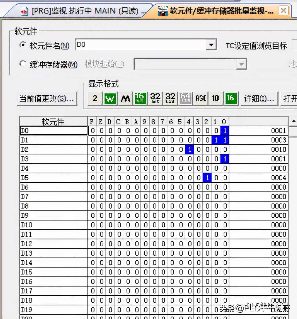The image size is (297, 319).
Task: Click the 当前值更改 button
Action: (47, 99)
